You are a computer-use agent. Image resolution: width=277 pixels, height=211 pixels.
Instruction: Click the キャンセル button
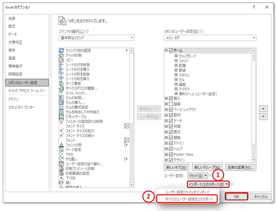[x=261, y=197]
